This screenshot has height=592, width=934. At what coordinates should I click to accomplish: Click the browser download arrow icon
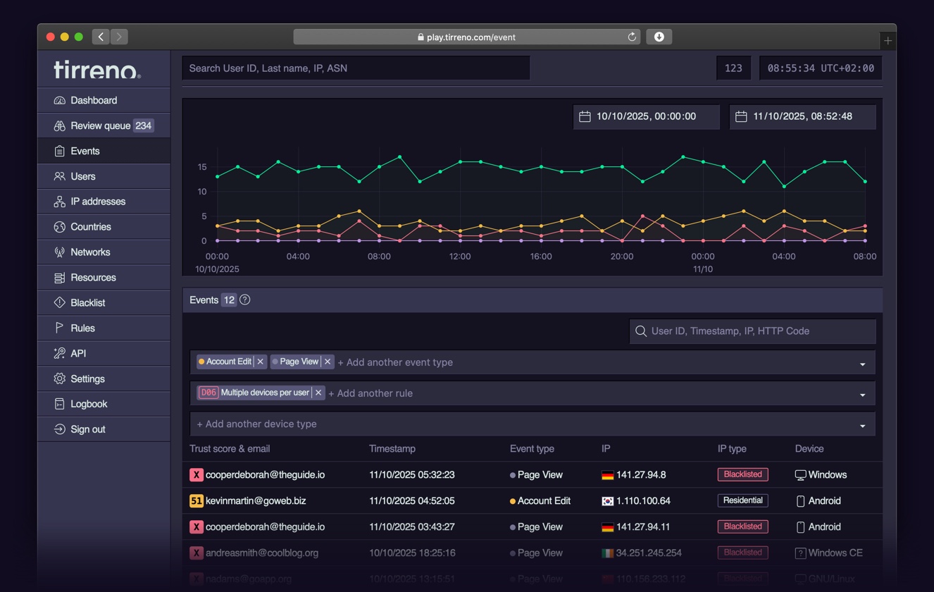pos(659,37)
